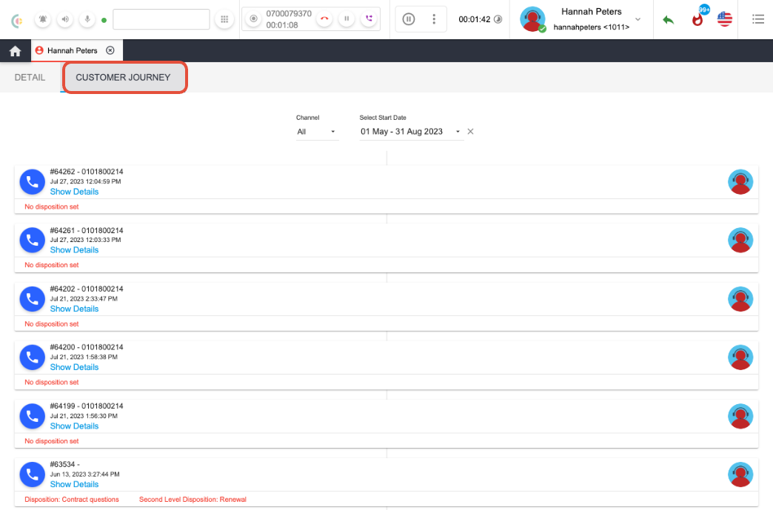Click the call record icon

pyautogui.click(x=253, y=19)
